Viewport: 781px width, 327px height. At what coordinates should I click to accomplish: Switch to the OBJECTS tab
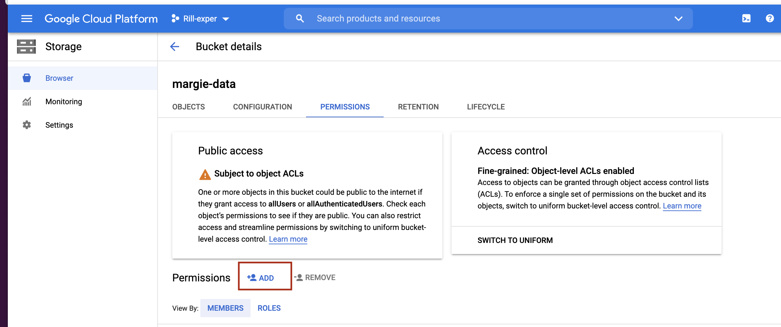(189, 107)
